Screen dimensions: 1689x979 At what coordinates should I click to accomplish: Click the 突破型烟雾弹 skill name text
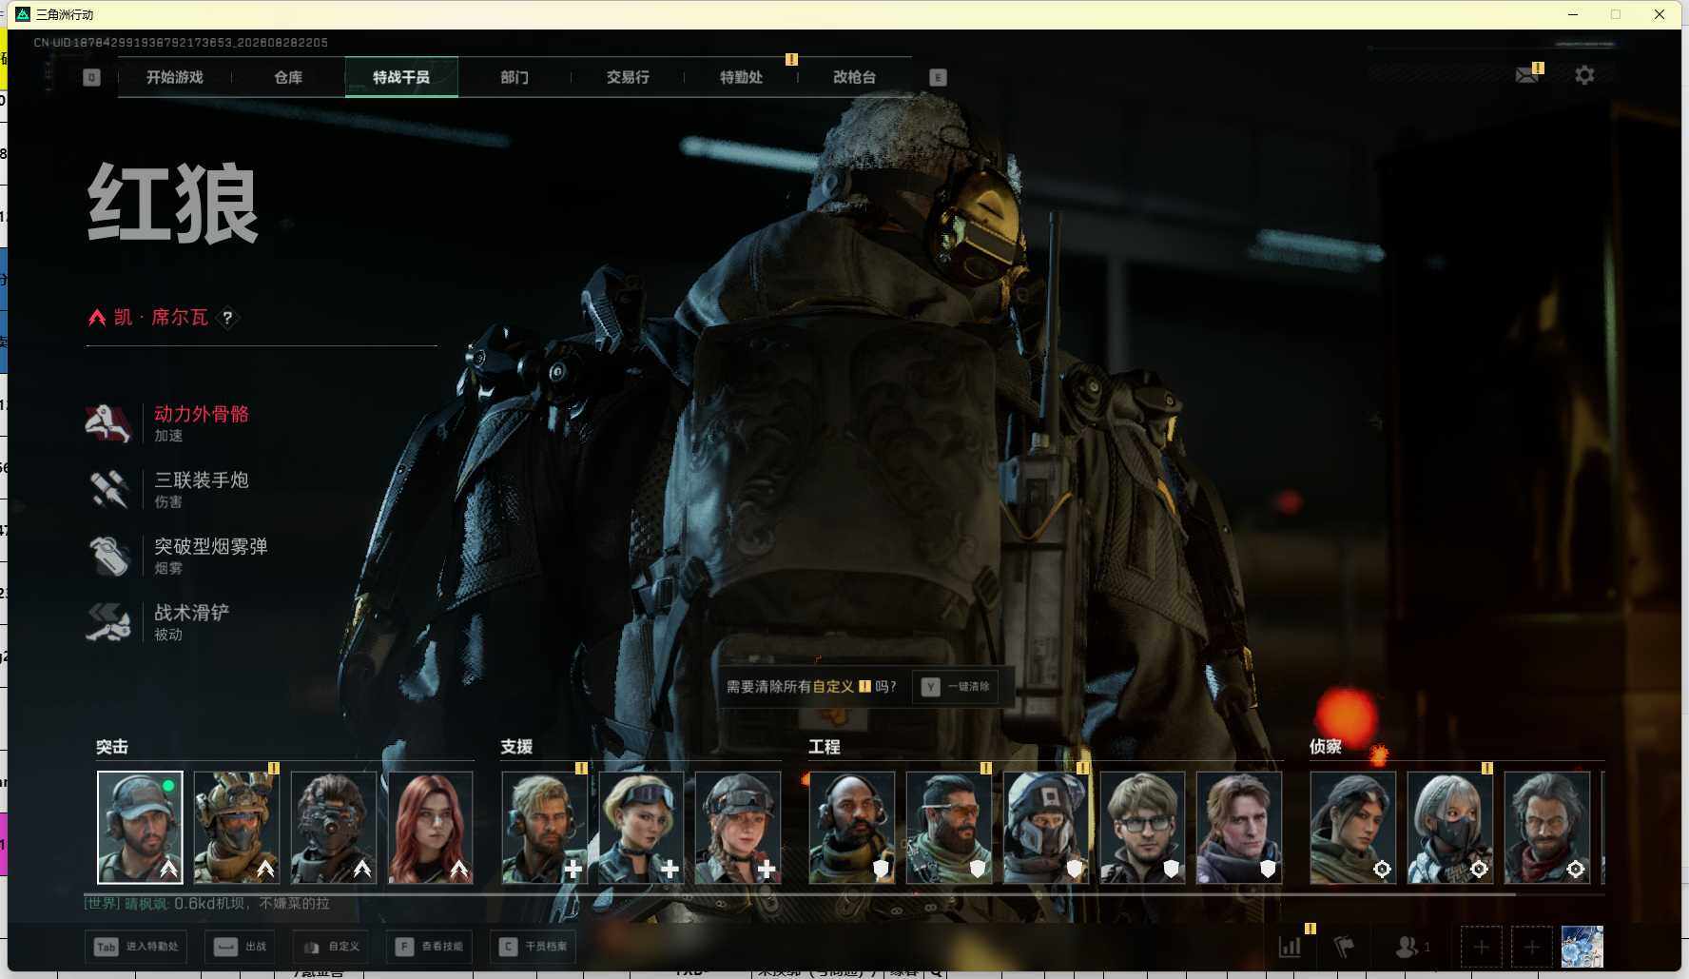[211, 547]
